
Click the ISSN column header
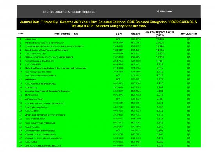tap(118, 34)
